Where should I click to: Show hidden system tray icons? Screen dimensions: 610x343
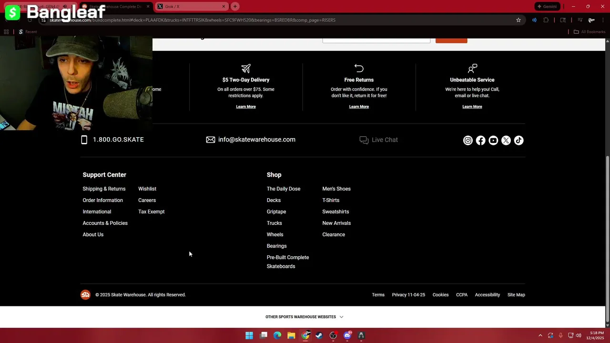tap(540, 335)
